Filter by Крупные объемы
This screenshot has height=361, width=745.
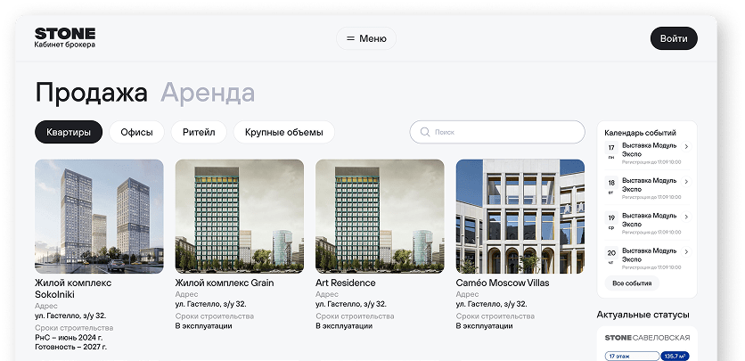pyautogui.click(x=283, y=132)
